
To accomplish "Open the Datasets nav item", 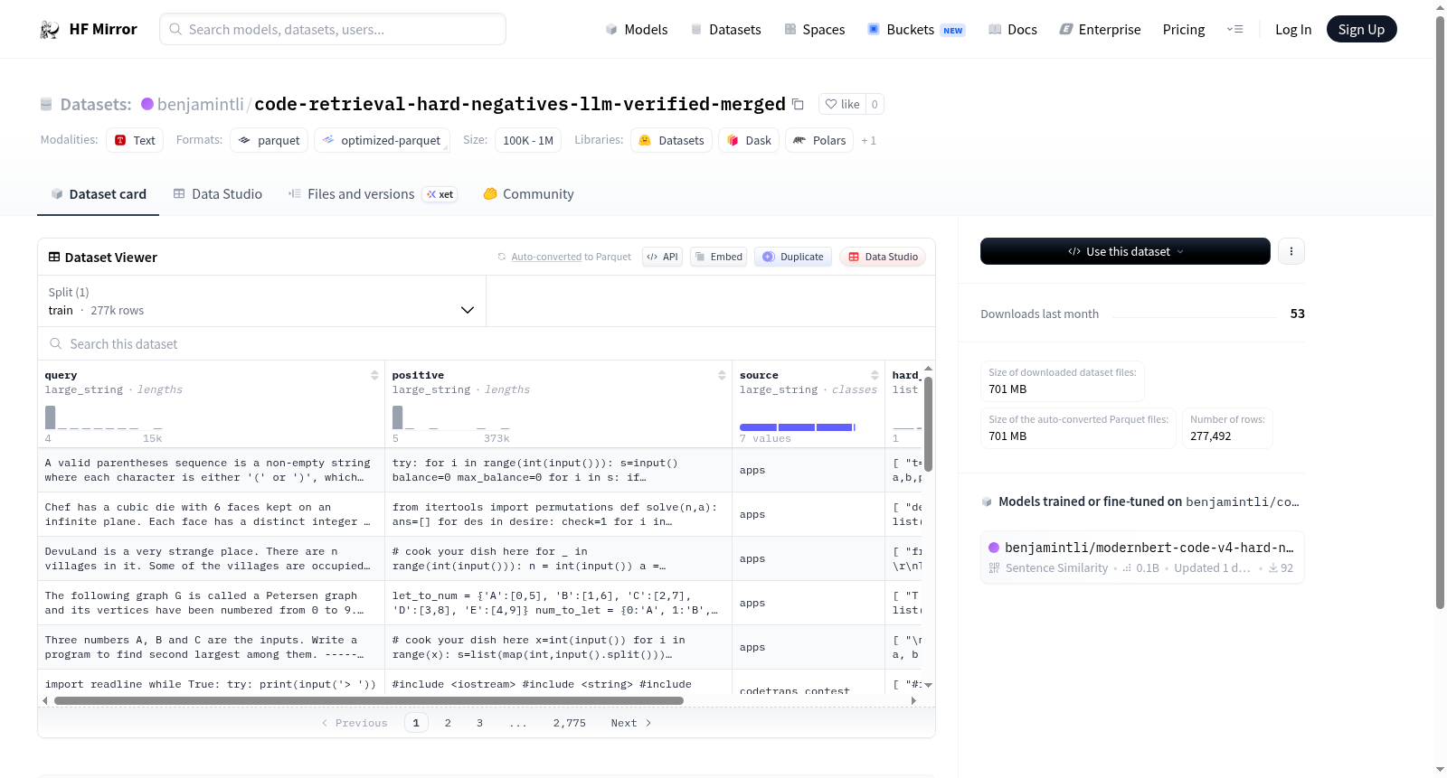I will (x=725, y=29).
